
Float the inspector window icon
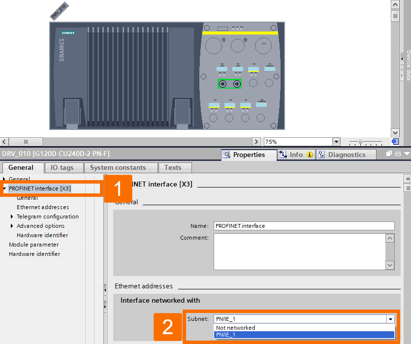click(389, 154)
